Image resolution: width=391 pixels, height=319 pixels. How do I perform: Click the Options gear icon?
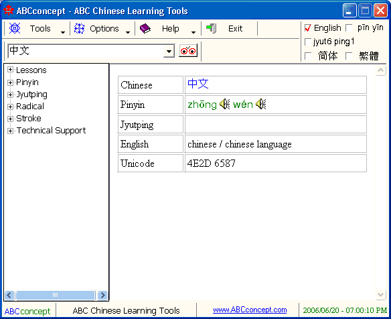pyautogui.click(x=79, y=28)
